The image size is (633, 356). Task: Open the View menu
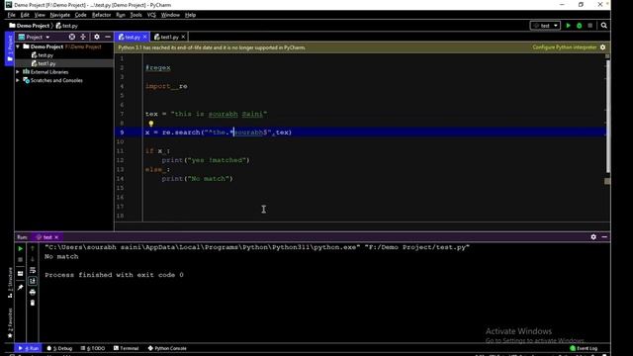coord(40,15)
